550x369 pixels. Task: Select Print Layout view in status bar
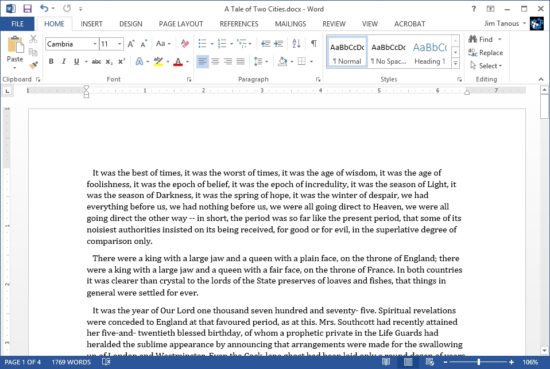tap(408, 362)
